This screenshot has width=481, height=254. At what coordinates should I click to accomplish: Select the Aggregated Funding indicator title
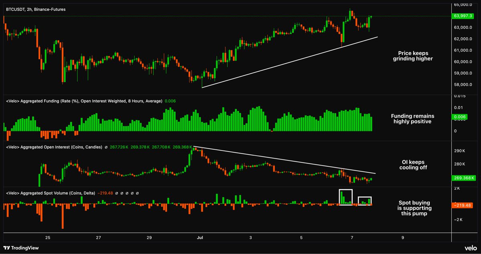coord(84,101)
